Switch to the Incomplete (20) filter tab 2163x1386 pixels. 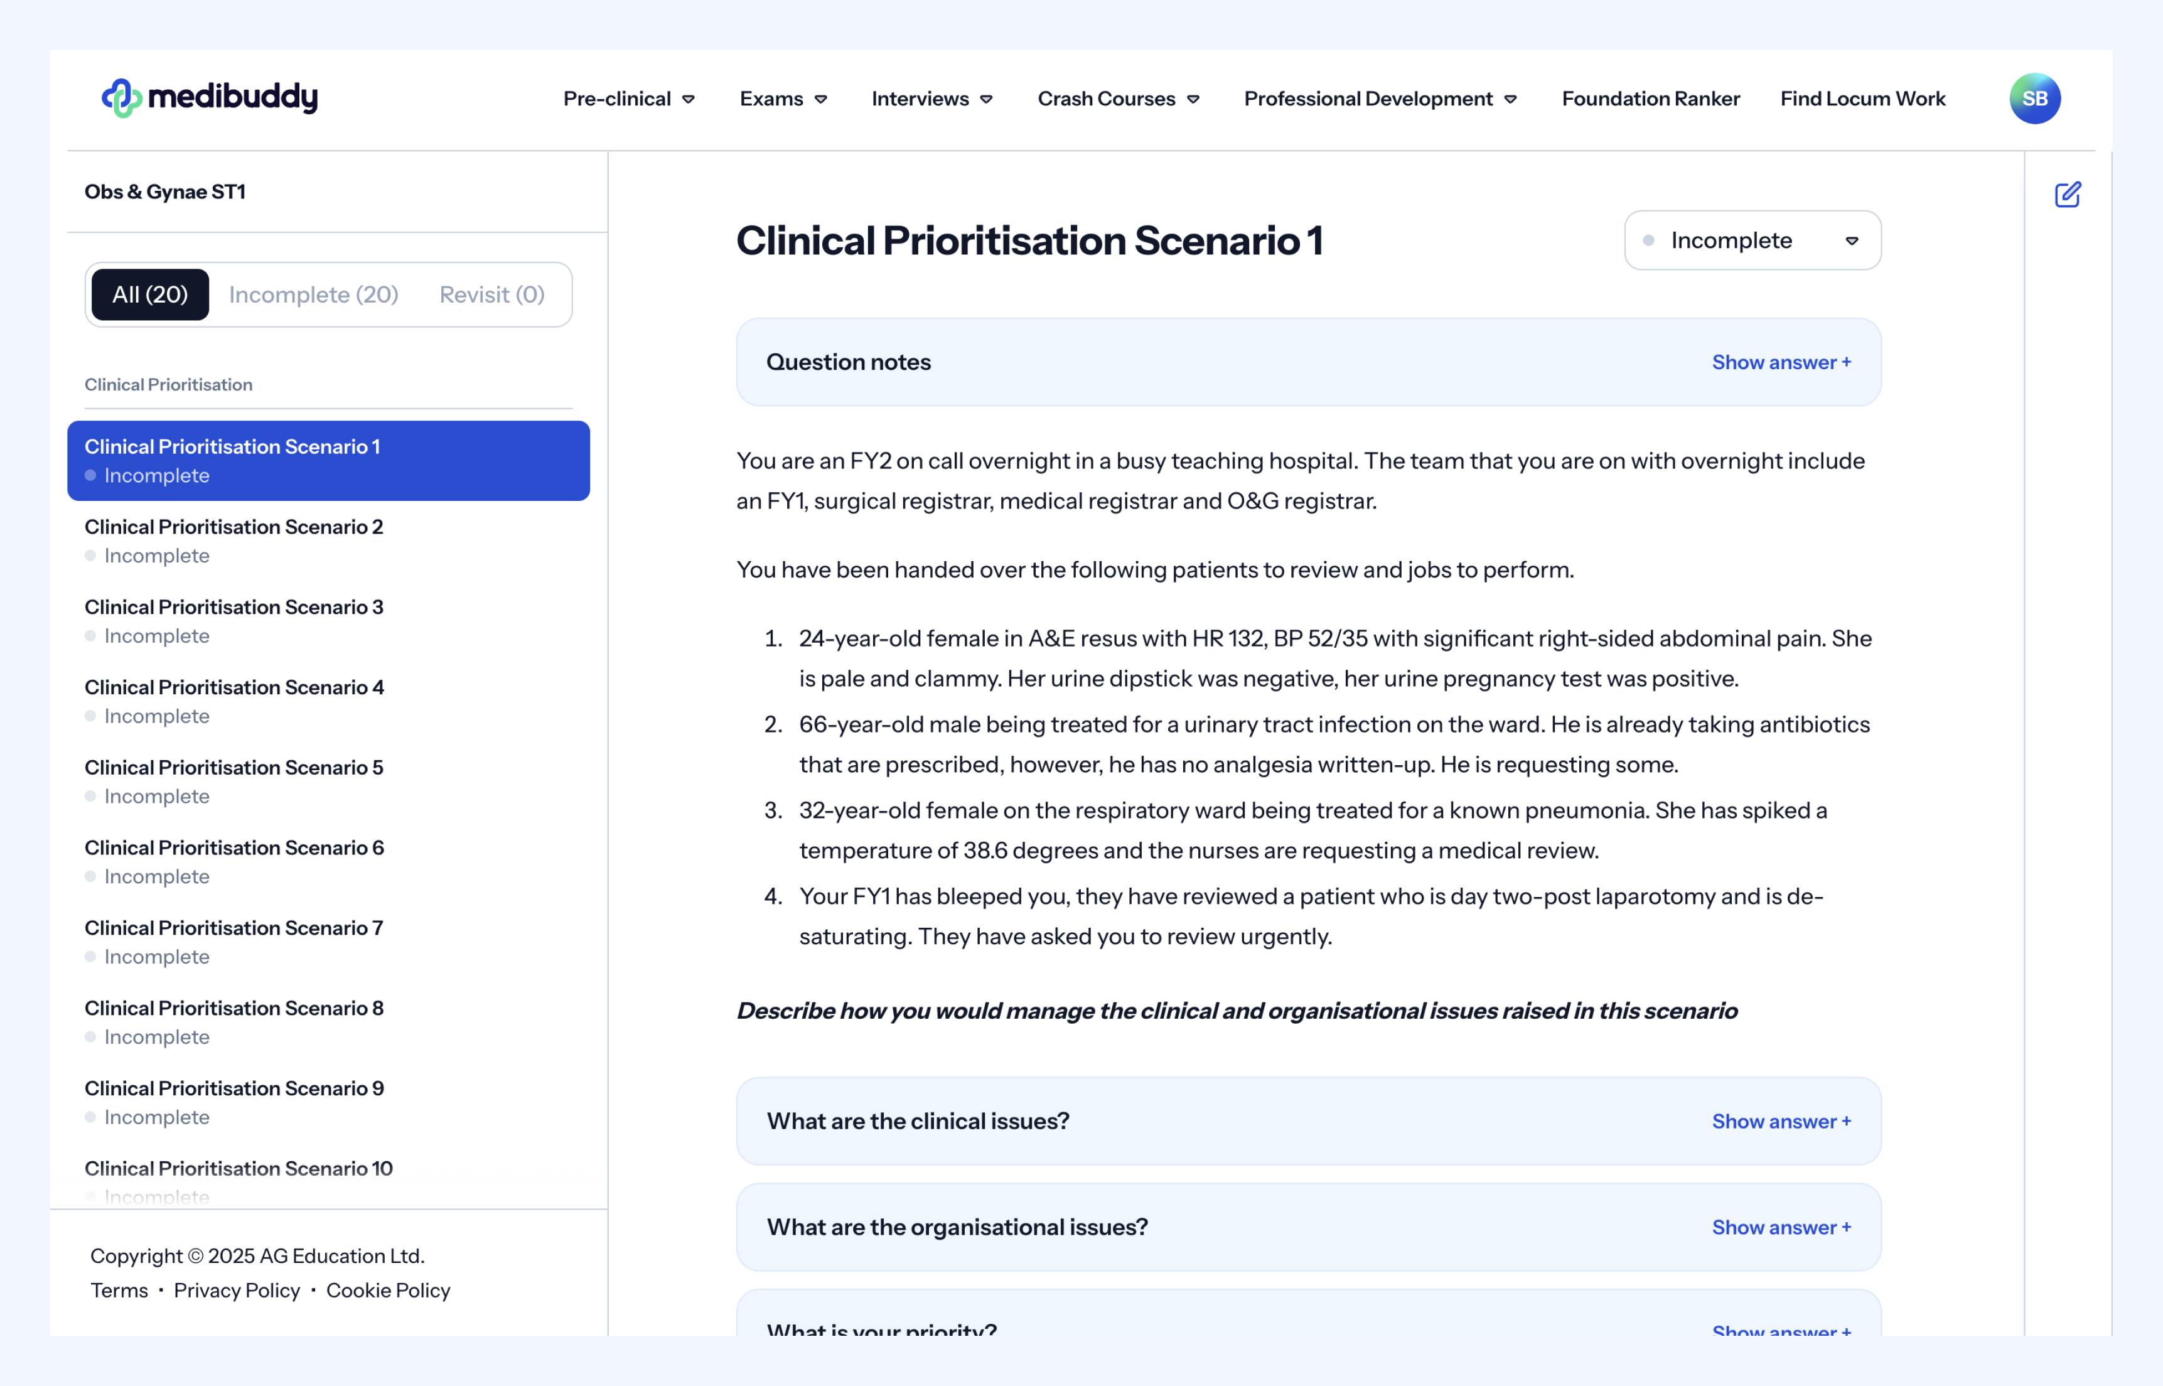click(313, 294)
